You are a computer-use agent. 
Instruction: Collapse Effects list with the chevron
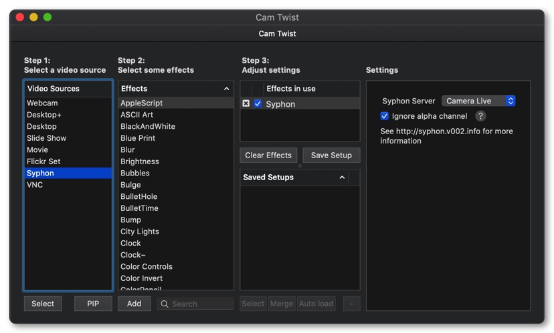click(226, 89)
